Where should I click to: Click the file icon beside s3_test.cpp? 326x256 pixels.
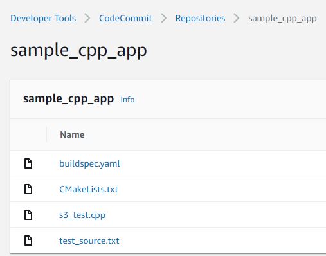(x=28, y=215)
